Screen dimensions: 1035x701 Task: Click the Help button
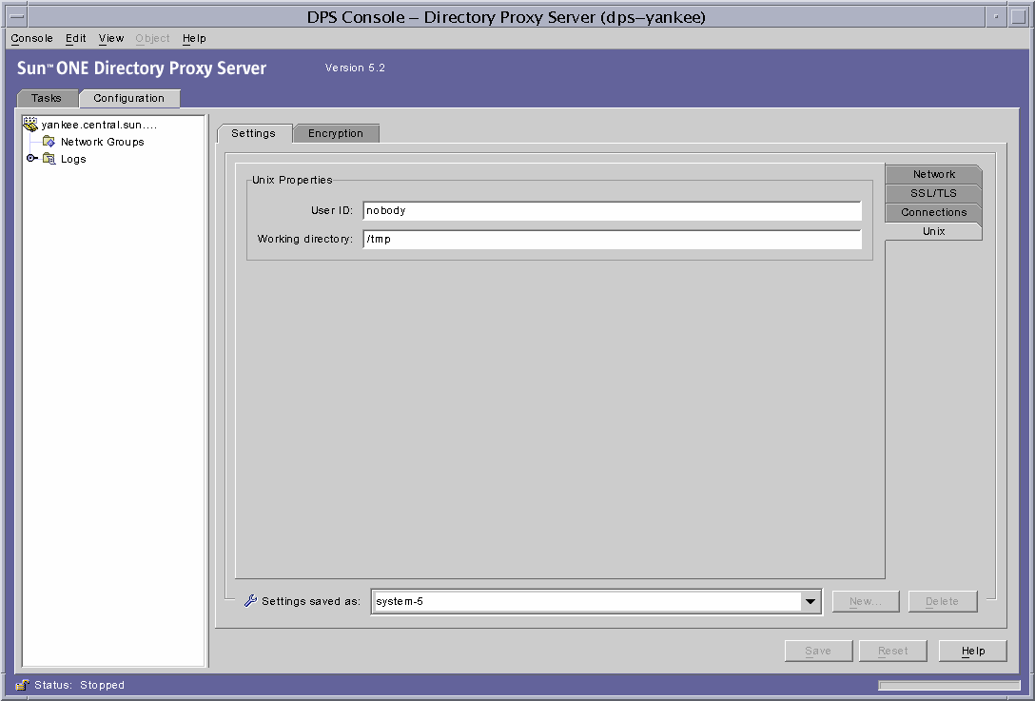(972, 651)
